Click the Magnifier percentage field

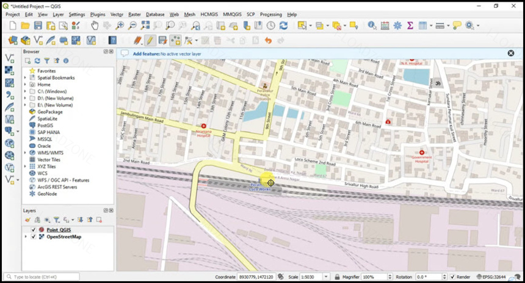coord(375,277)
